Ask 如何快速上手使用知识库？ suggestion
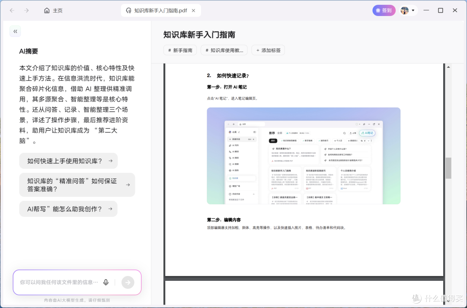This screenshot has width=467, height=308. click(68, 161)
